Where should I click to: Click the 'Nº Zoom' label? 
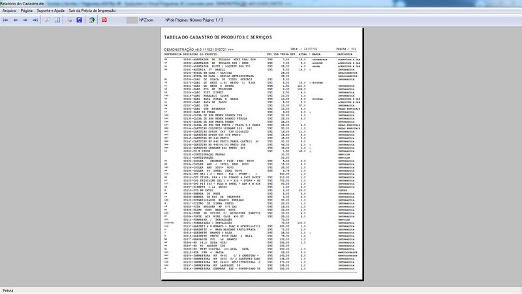pyautogui.click(x=146, y=20)
